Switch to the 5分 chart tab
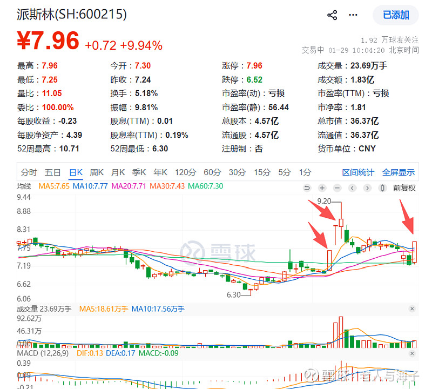The width and height of the screenshot is (432, 389). pos(285,172)
